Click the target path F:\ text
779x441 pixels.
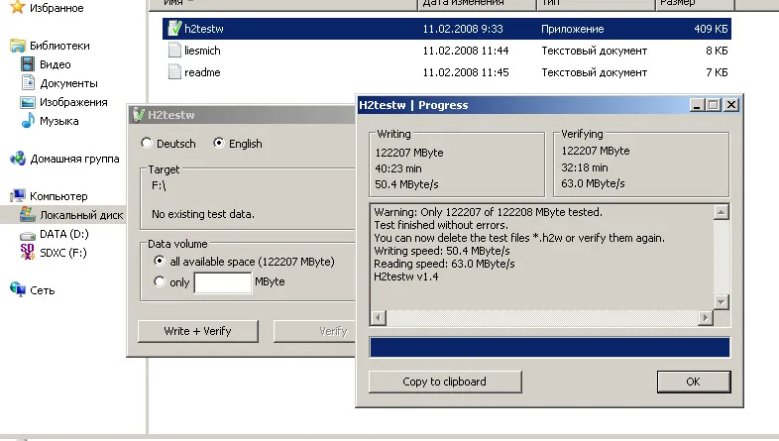[159, 185]
